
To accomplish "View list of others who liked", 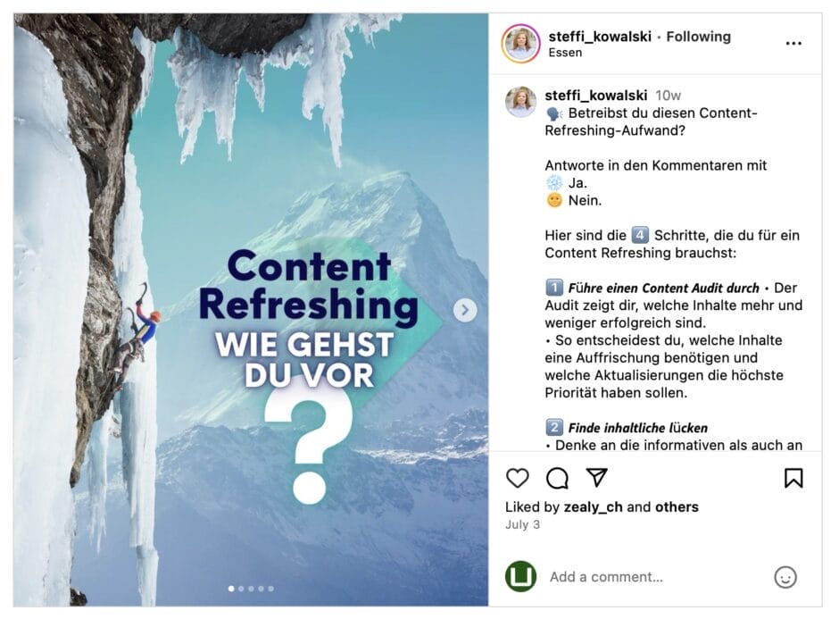I will 677,506.
